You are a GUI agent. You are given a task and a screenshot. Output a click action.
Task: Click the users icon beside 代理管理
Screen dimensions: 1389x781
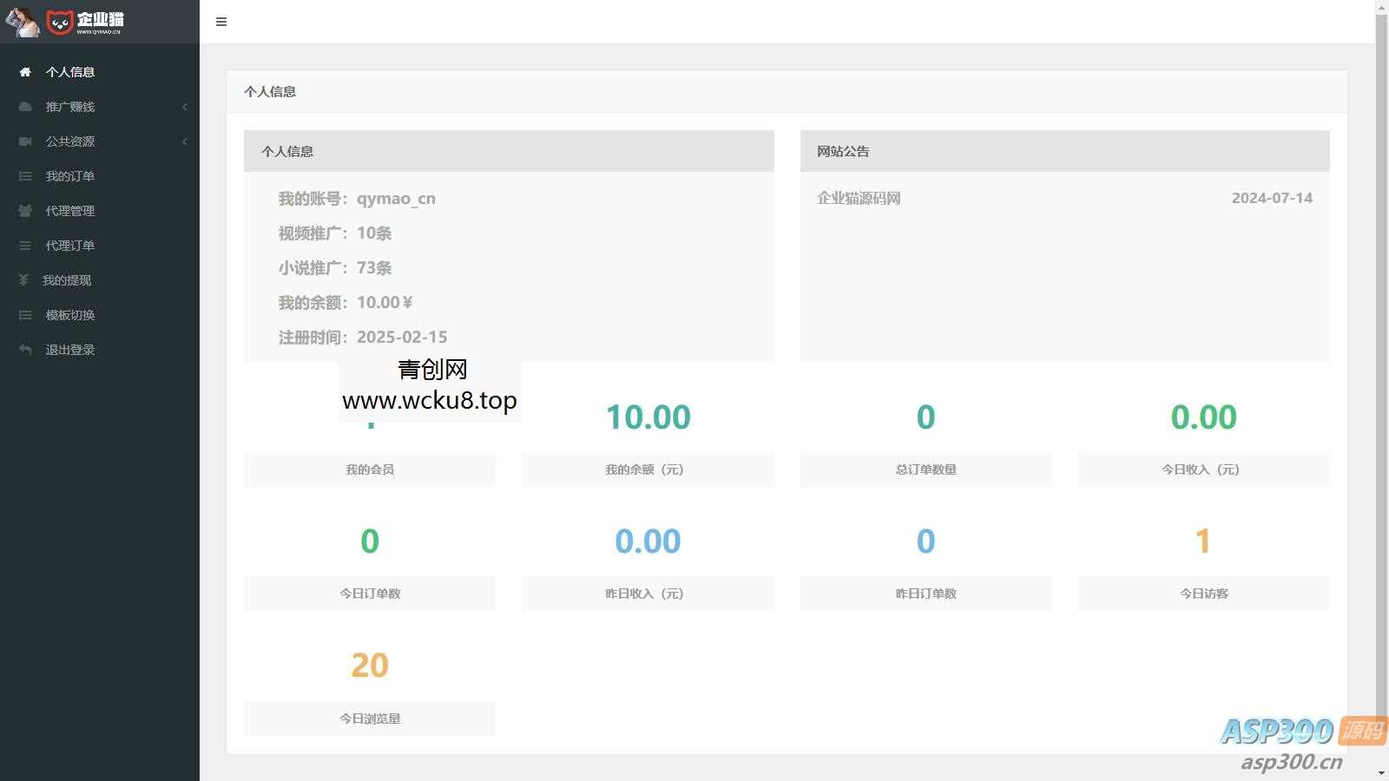pyautogui.click(x=25, y=211)
